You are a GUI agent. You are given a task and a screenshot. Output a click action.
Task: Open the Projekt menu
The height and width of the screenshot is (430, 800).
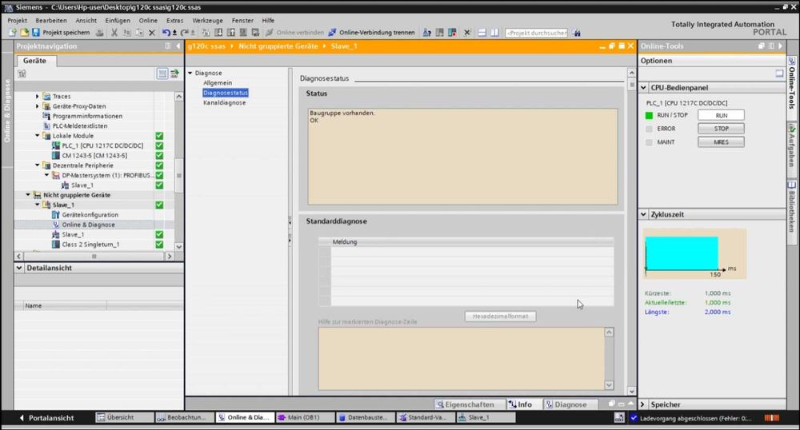[17, 20]
